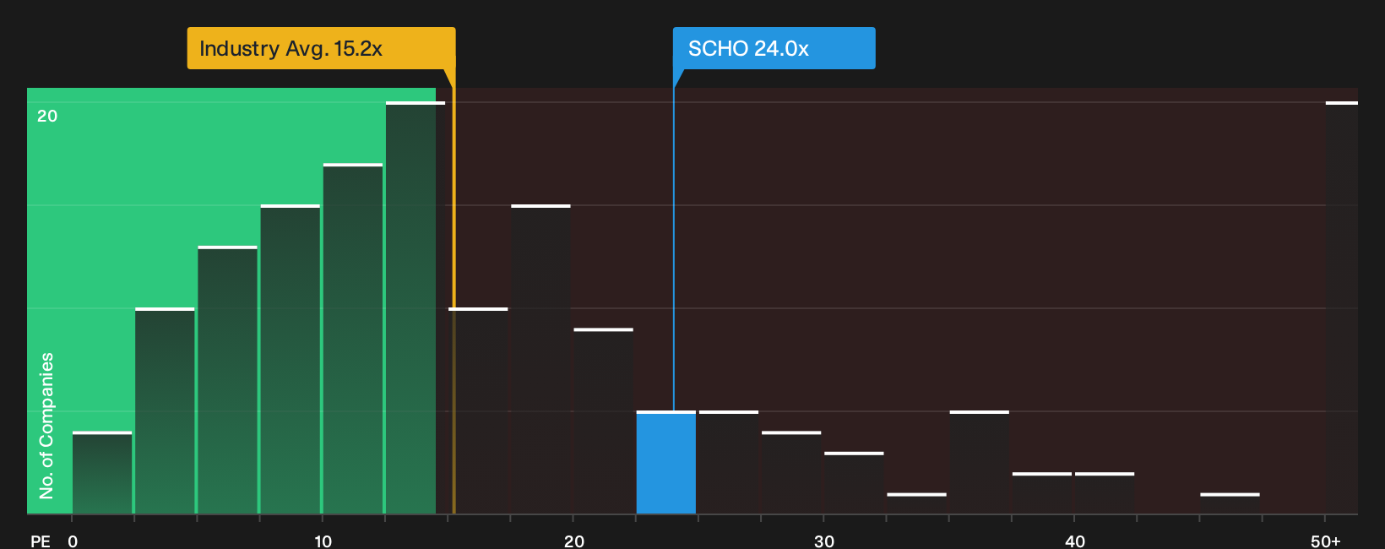Click the small bar at PE 40-42.5
The image size is (1385, 549).
1105,493
